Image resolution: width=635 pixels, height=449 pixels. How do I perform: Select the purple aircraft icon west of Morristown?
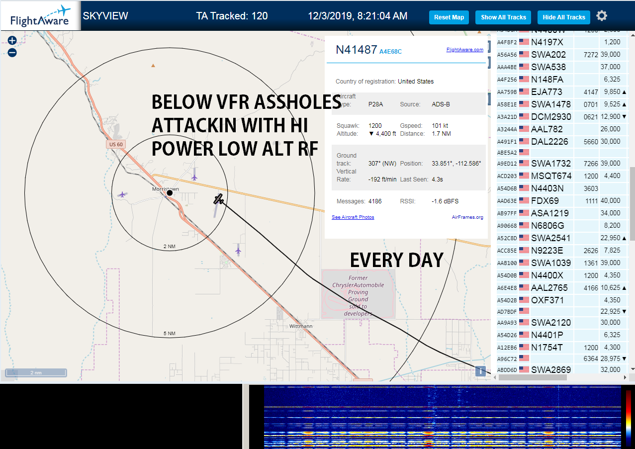coord(122,194)
